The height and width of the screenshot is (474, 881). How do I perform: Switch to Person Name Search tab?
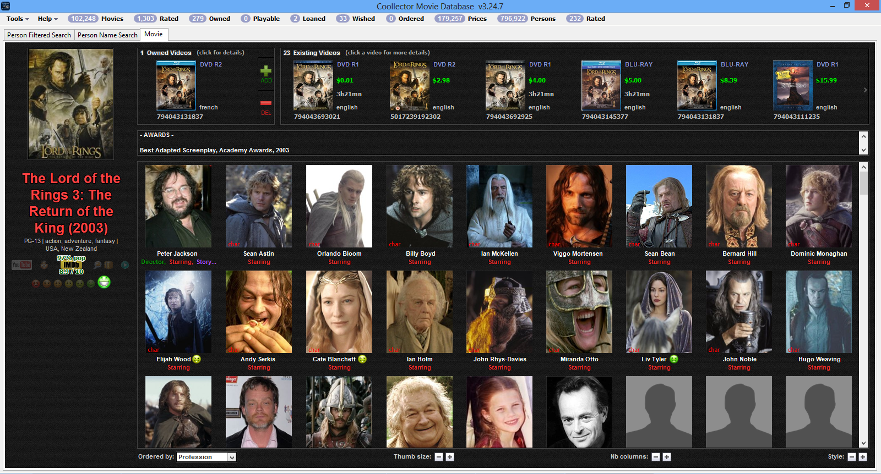point(107,35)
